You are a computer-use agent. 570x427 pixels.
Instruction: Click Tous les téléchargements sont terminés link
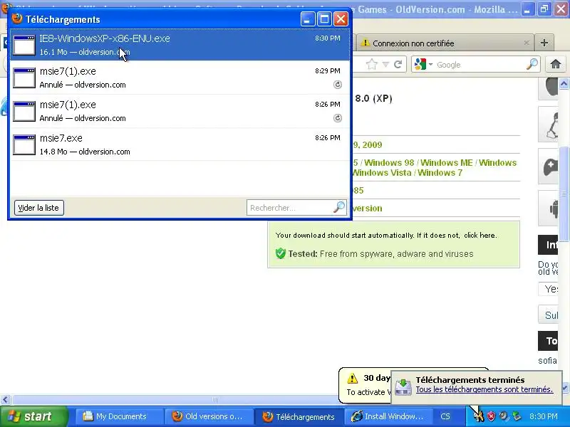(x=484, y=389)
